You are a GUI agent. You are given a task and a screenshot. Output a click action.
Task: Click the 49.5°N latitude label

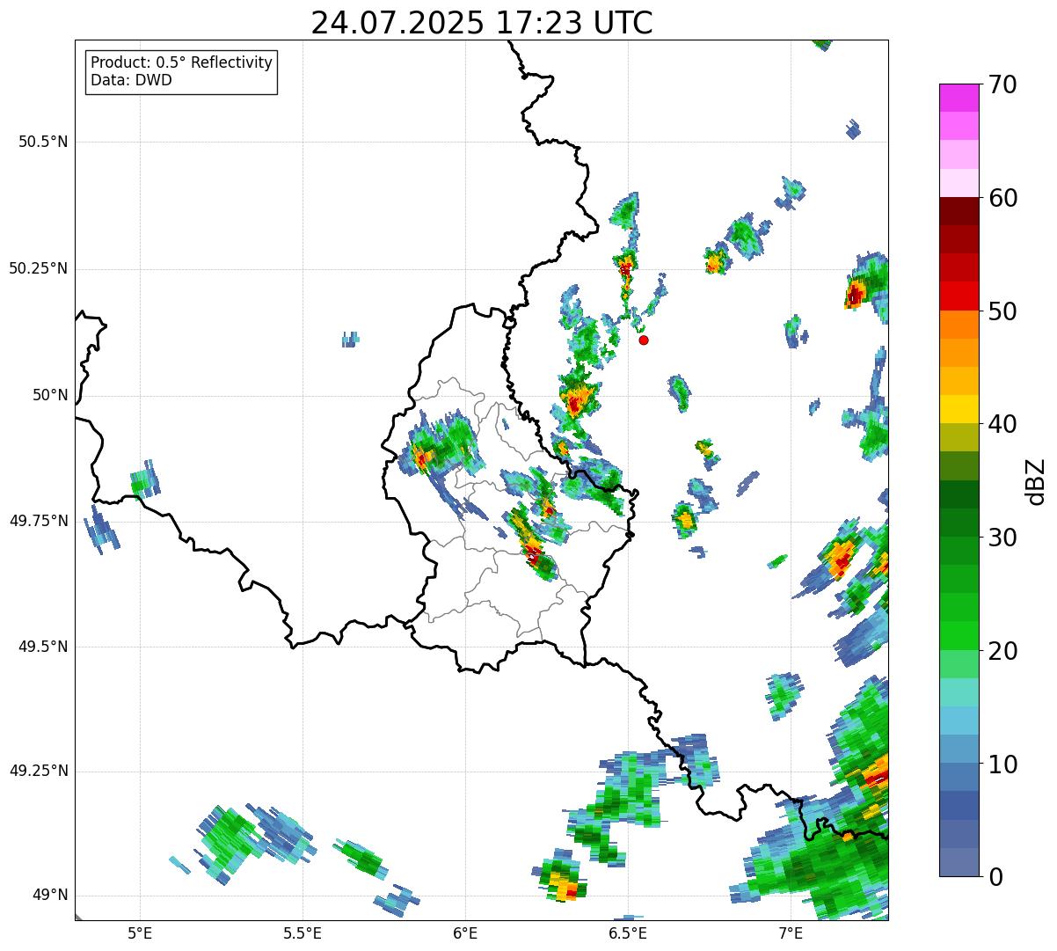pyautogui.click(x=43, y=647)
